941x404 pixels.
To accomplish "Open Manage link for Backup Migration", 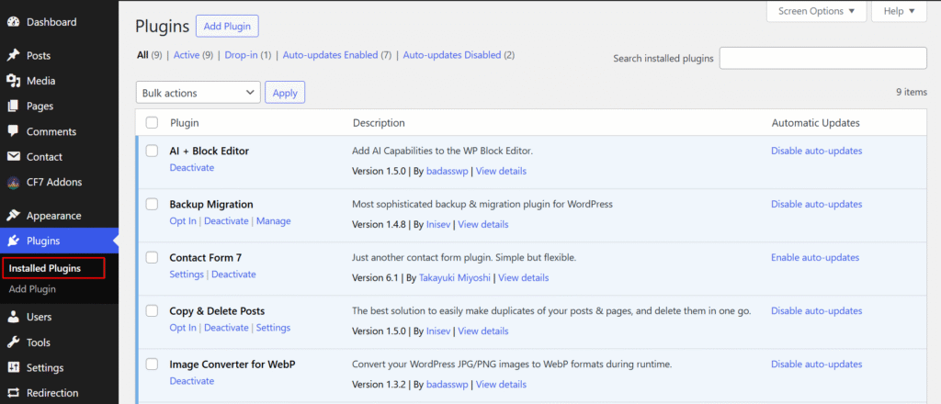I will tap(274, 221).
